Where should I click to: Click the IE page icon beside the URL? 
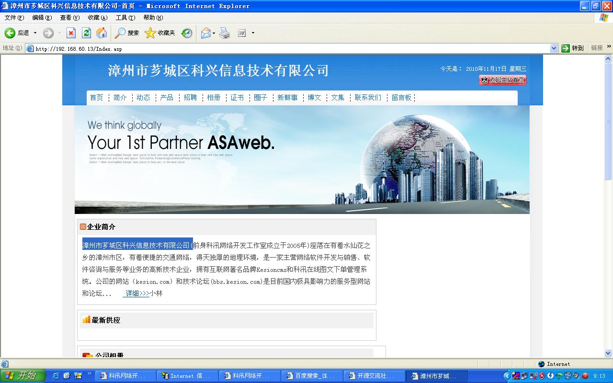30,48
